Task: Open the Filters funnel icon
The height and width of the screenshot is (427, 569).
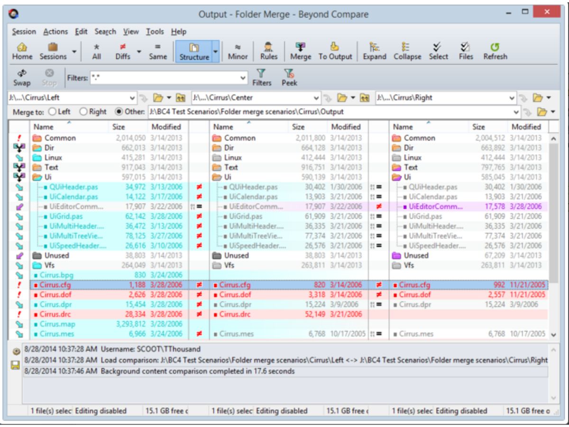Action: tap(261, 78)
